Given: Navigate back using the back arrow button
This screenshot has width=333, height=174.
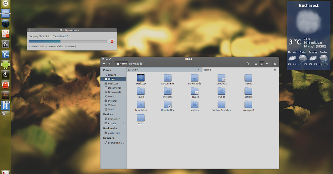Looking at the screenshot, I should [104, 64].
